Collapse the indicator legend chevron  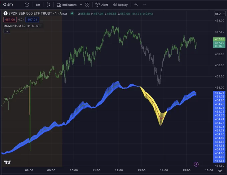pos(7,31)
